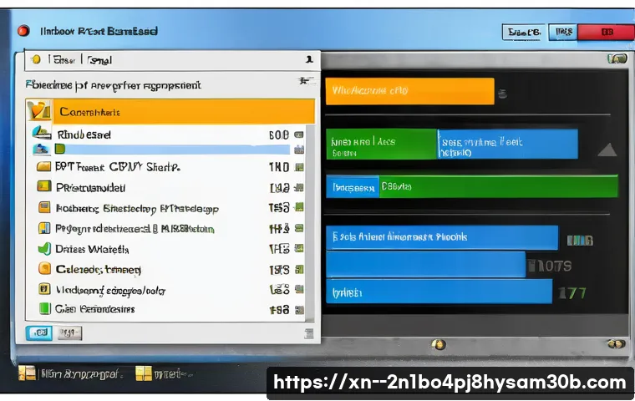635x401 pixels.
Task: Click the small blue TRES title bar button
Action: 563,32
